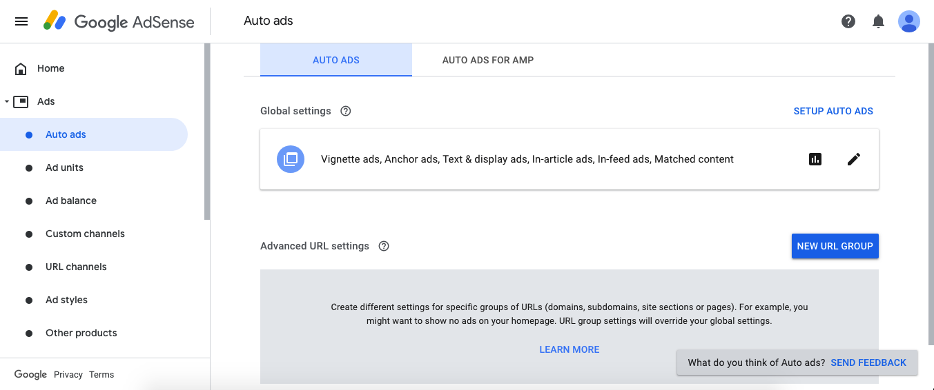Screen dimensions: 934x390
Task: Click the vignette ads format icon
Action: 291,159
